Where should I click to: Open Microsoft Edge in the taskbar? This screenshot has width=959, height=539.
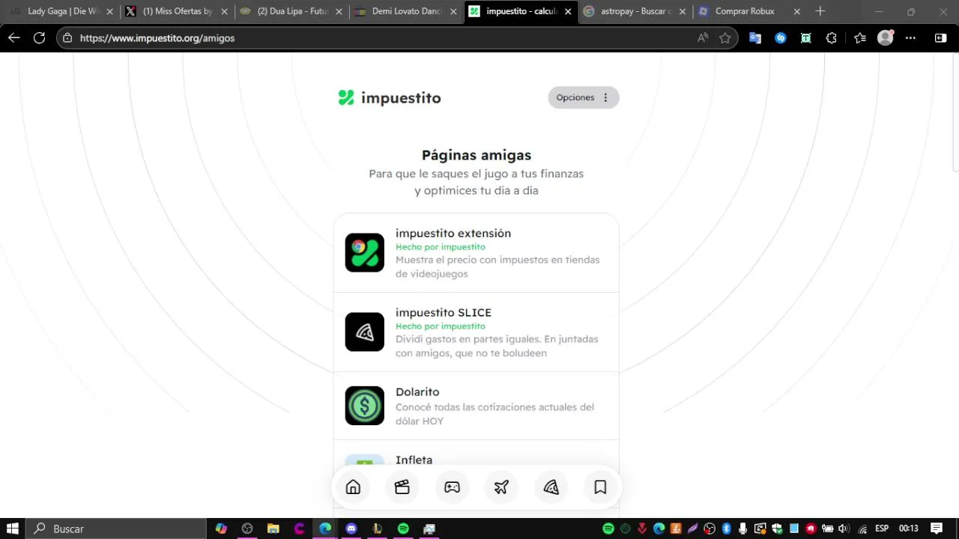[325, 529]
